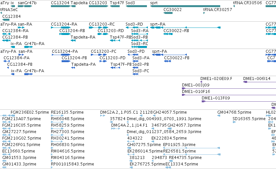The image size is (276, 169).
Task: Select the san-RA transcript label
Action: tap(25, 24)
